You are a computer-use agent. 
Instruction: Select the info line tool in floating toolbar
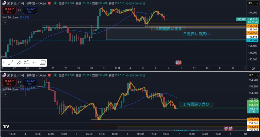(19, 62)
